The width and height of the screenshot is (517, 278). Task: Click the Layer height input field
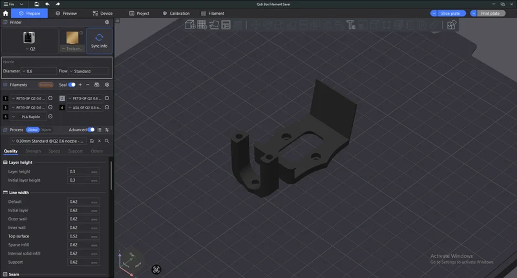pyautogui.click(x=83, y=171)
